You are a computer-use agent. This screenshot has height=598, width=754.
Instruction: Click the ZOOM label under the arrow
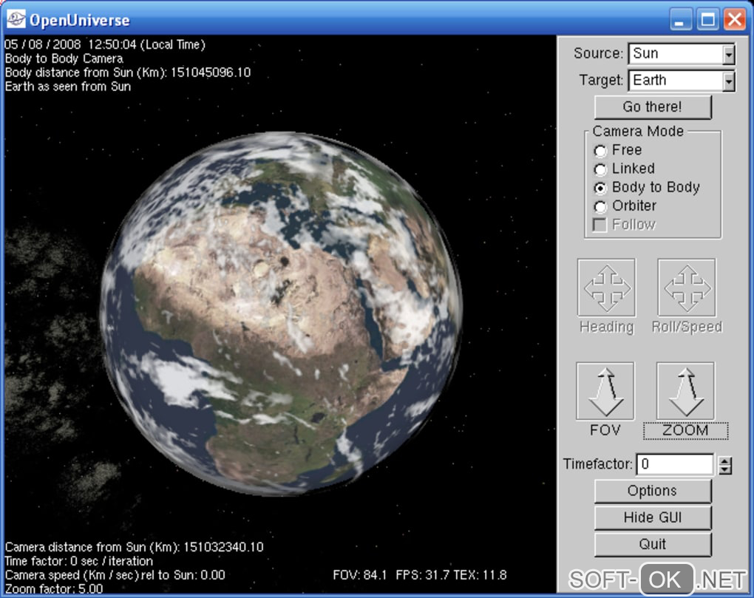coord(685,430)
